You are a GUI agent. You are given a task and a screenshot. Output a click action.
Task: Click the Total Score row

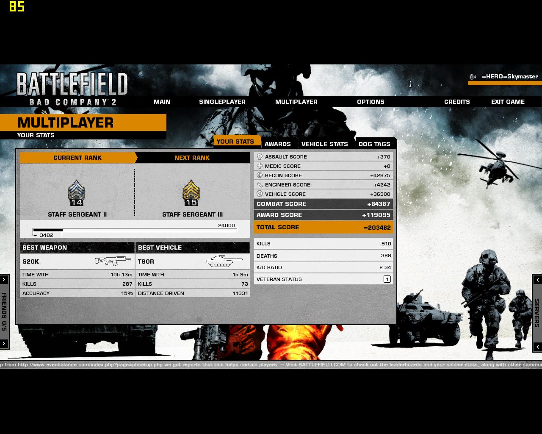point(324,227)
